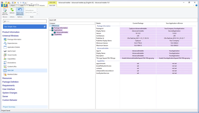Select the 'set' cell in appointments row
Viewport: 199px width, 113px height.
[x=138, y=64]
